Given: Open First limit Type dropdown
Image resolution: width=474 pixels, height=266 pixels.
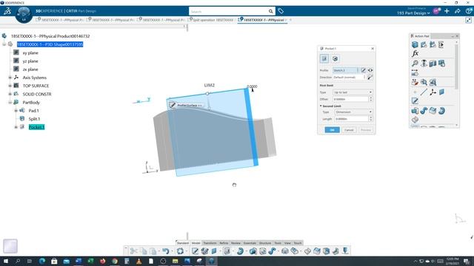Looking at the screenshot, I should click(353, 92).
